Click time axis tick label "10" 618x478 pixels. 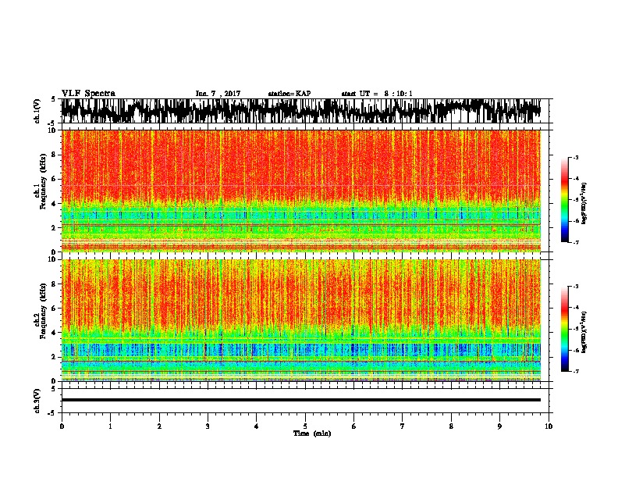(x=549, y=426)
